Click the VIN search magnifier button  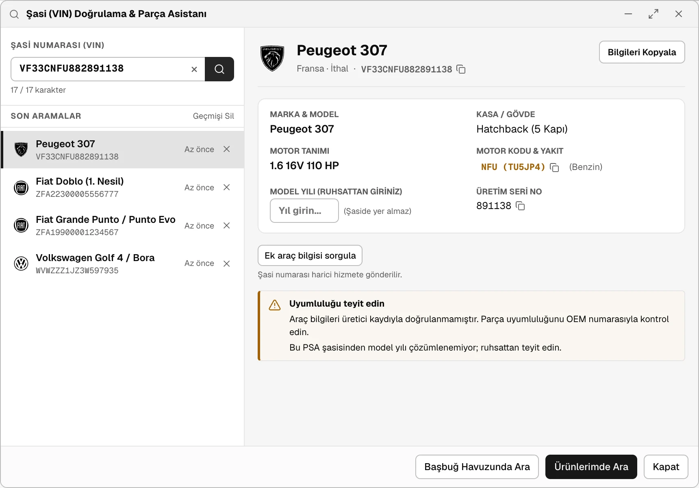pyautogui.click(x=219, y=69)
